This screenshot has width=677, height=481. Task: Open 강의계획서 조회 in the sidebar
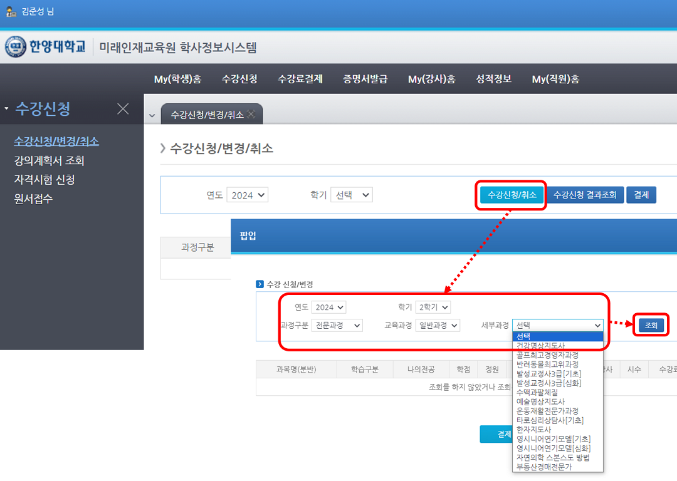49,160
